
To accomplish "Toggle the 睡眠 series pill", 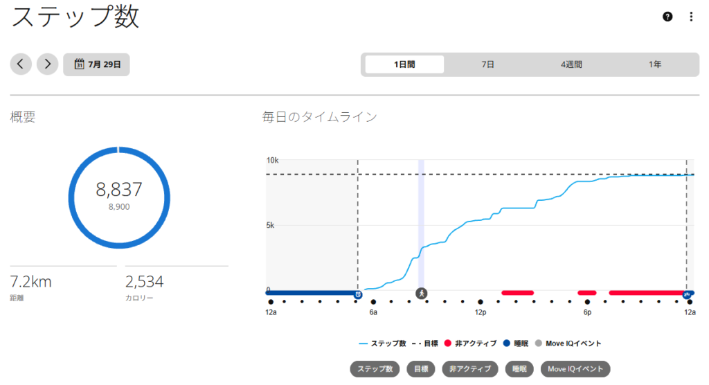I will 519,368.
